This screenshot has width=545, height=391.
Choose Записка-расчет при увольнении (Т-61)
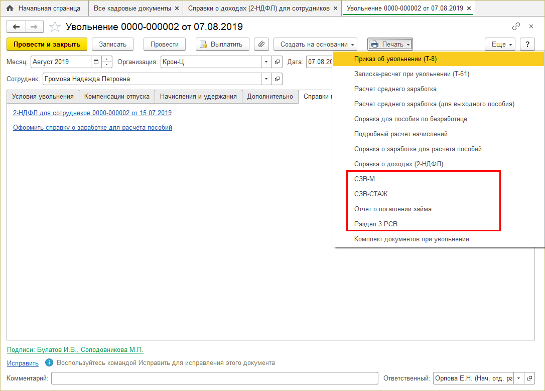coord(412,74)
